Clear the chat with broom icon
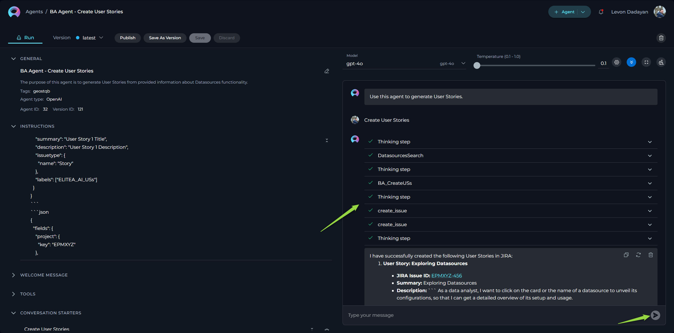This screenshot has width=674, height=333. [661, 62]
